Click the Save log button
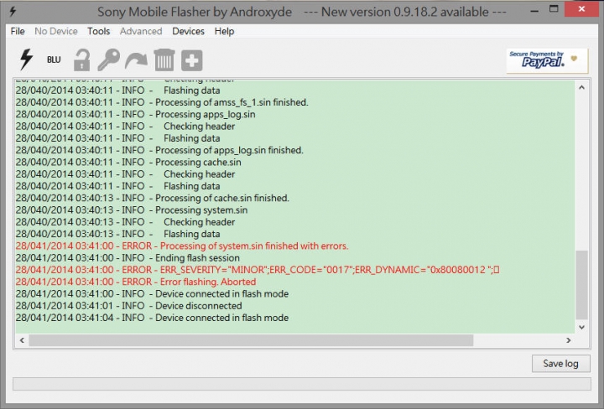 pos(561,364)
